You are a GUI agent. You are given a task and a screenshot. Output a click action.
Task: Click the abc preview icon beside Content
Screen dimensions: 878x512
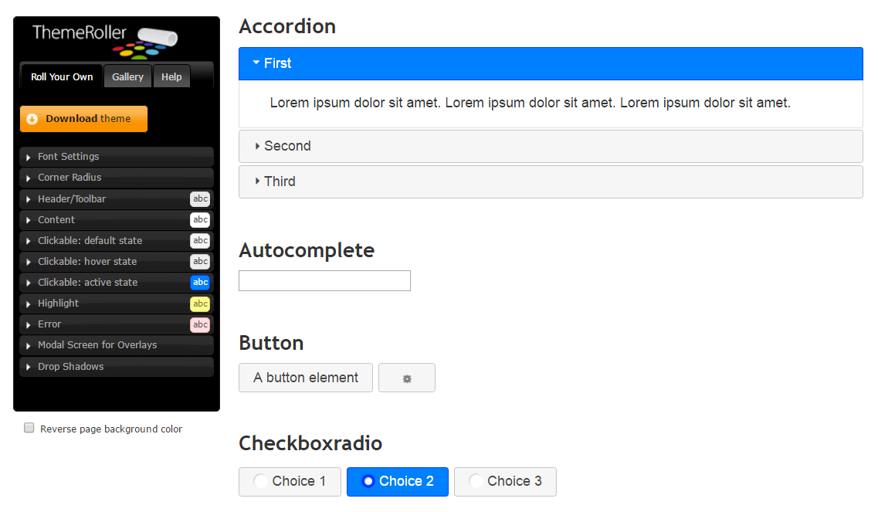click(200, 219)
